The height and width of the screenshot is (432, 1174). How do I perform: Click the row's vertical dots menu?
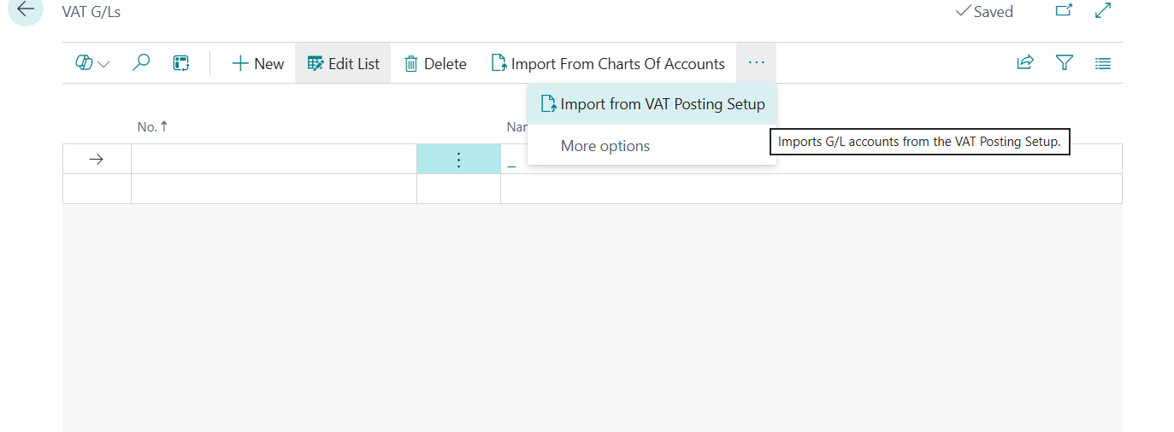pyautogui.click(x=458, y=160)
